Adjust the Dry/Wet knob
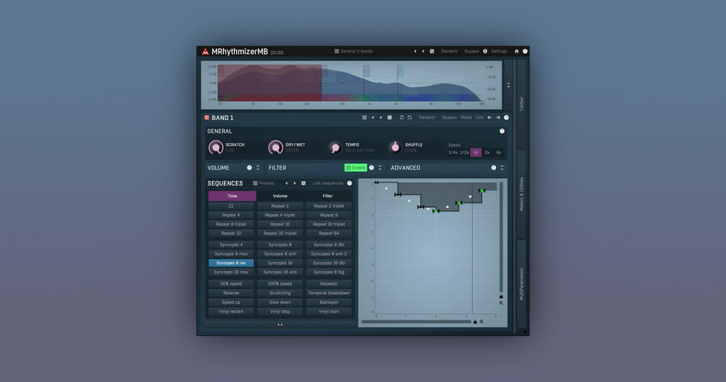Viewport: 726px width, 382px height. [x=275, y=147]
